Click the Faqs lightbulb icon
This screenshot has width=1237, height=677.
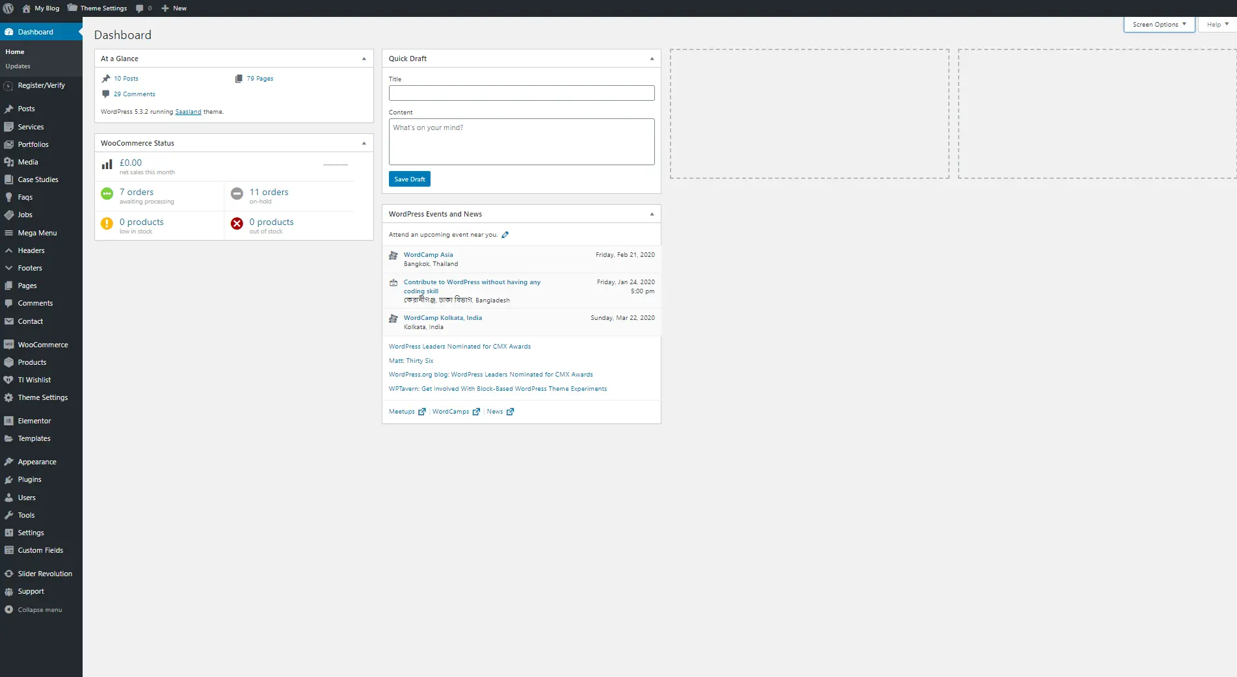8,197
